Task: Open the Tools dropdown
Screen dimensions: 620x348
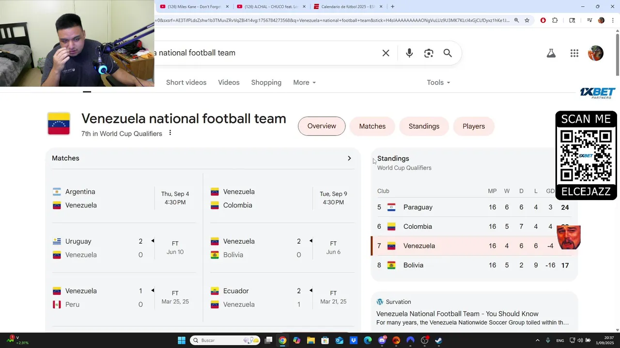Action: point(438,83)
